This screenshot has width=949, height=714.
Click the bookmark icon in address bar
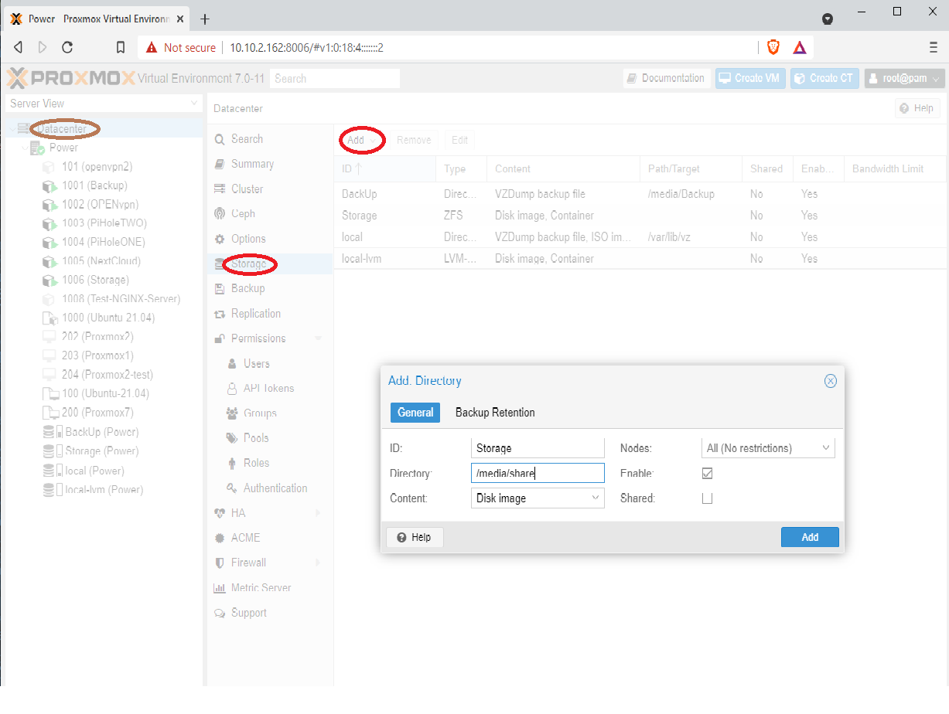pos(121,47)
